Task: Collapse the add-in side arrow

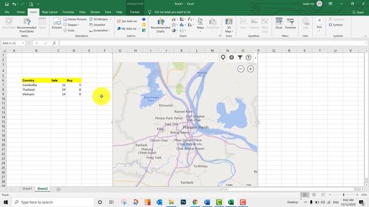Action: pos(255,57)
